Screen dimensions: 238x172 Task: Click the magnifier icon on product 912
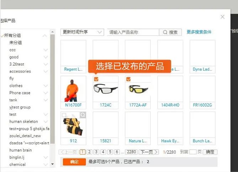coord(83,115)
